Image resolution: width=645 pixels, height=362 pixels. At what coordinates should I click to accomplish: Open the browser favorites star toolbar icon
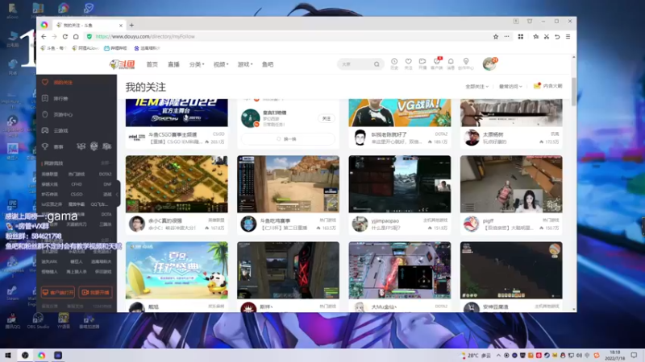535,36
